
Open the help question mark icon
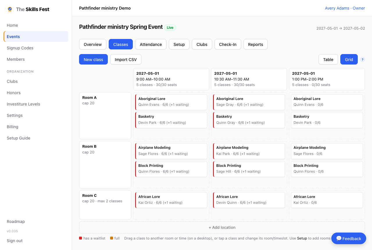coord(362,59)
